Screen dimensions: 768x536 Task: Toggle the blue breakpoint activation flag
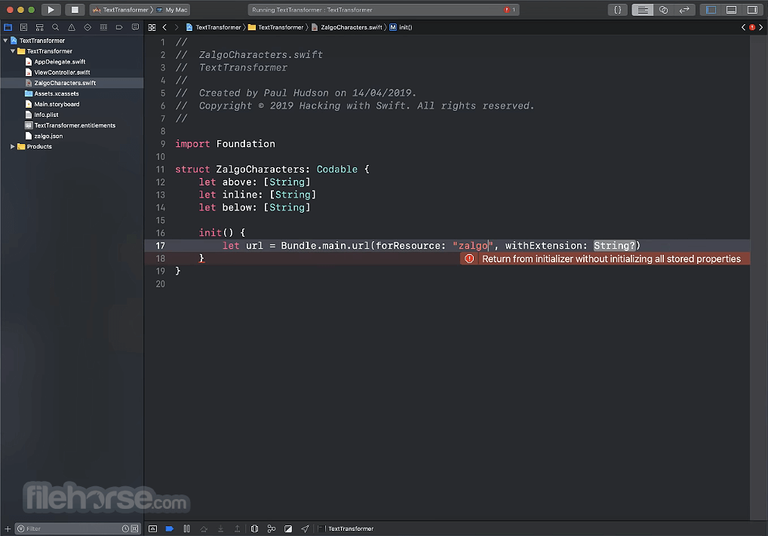point(169,528)
